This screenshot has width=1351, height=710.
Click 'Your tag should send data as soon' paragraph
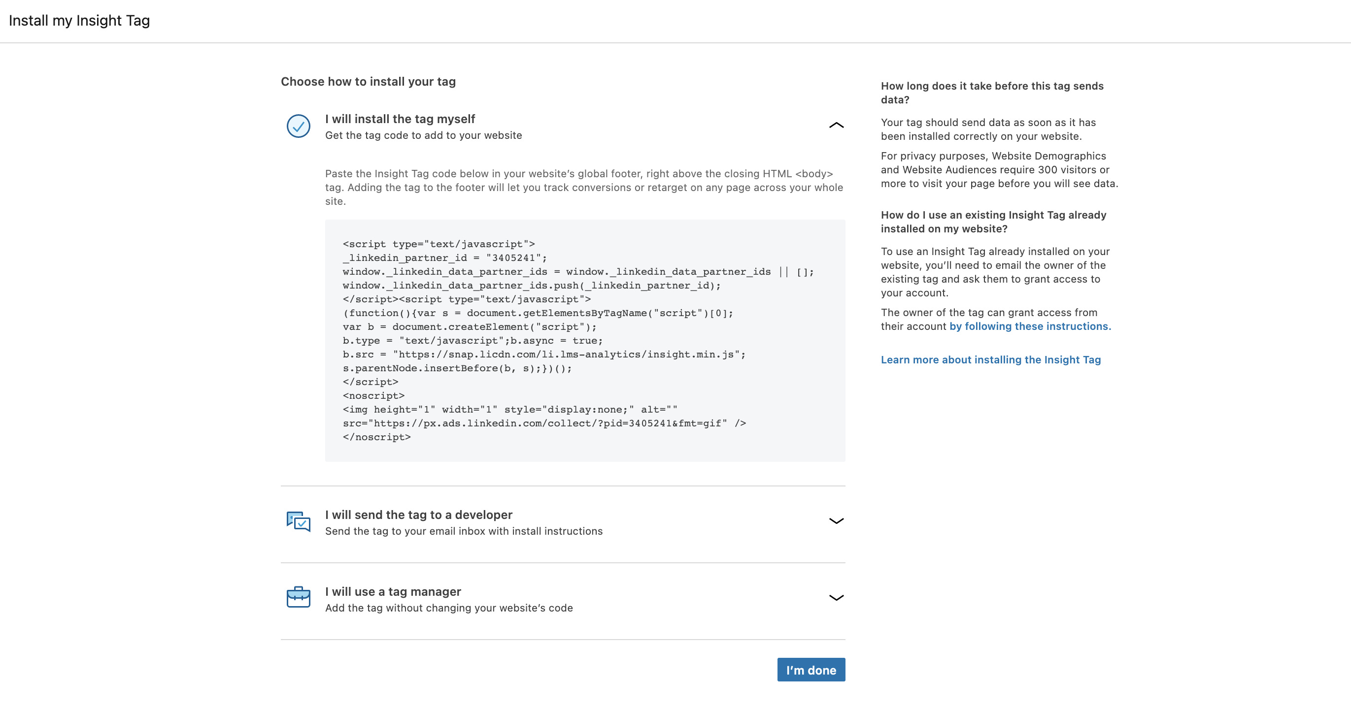[988, 129]
